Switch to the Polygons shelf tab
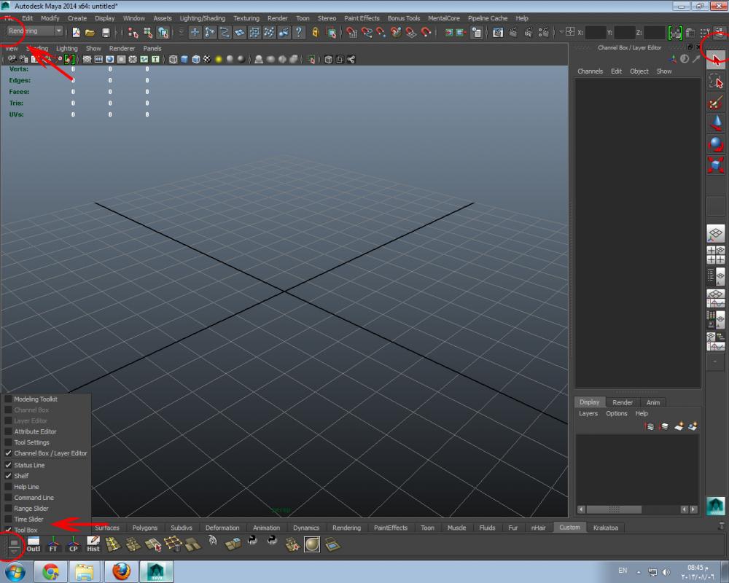Screen dimensions: 729x583 coord(144,528)
